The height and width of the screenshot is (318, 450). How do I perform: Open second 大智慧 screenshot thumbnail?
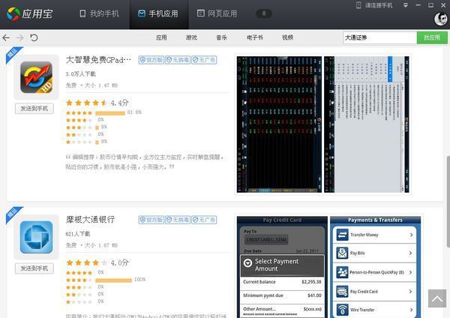pos(367,124)
